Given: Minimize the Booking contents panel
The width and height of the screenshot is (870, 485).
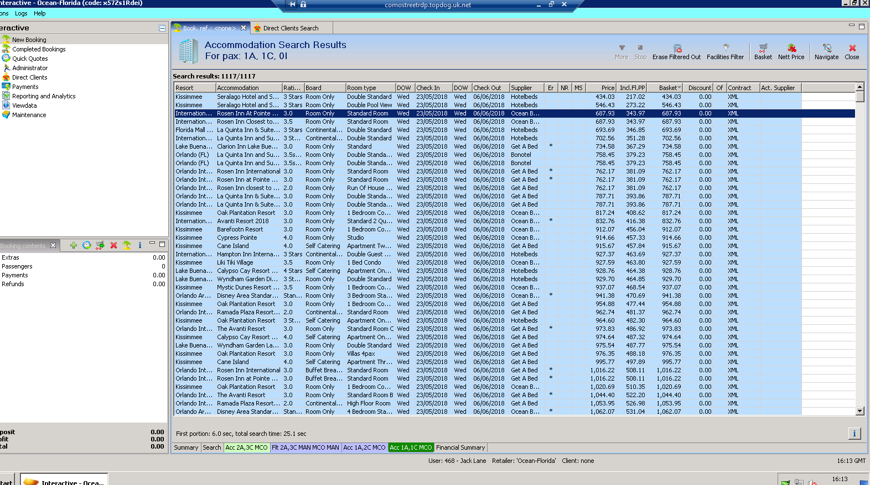Looking at the screenshot, I should click(152, 244).
